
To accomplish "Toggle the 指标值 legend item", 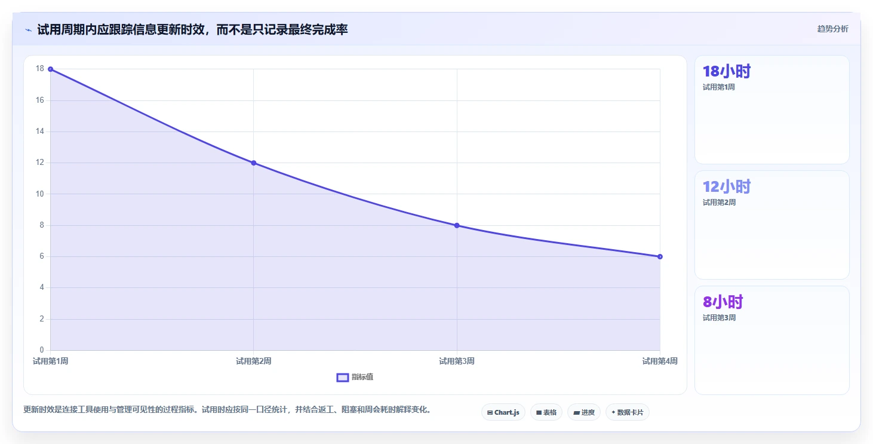I will 355,377.
